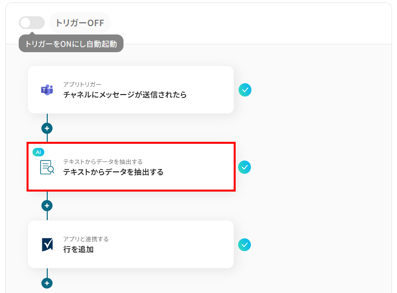This screenshot has height=293, width=397.
Task: Click the アプリと連携する label text
Action: (x=86, y=239)
